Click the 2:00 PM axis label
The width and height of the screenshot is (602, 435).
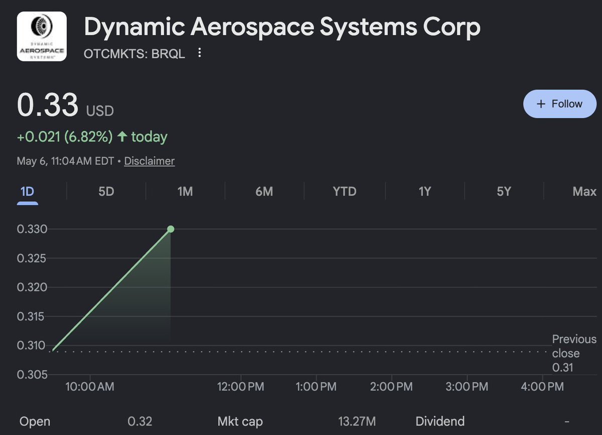pos(391,387)
